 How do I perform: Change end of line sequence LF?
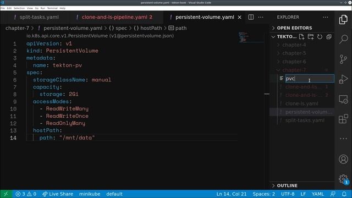click(x=303, y=194)
